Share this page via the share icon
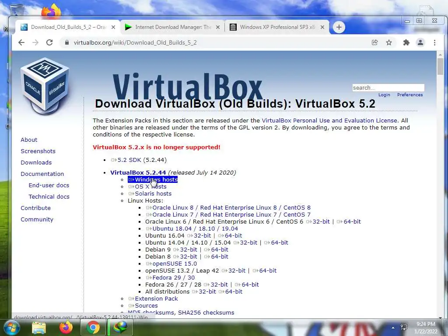The image size is (448, 336). coord(374,42)
